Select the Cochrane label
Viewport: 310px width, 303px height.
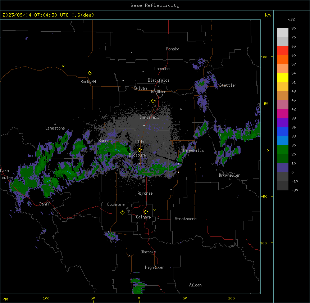coord(116,204)
